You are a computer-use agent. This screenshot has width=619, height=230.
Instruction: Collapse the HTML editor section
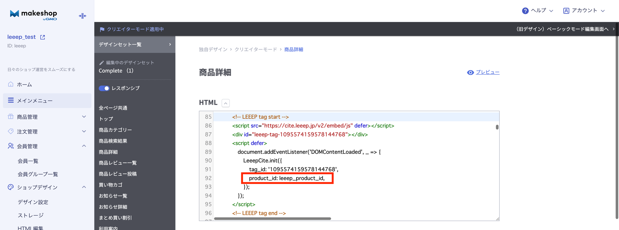pos(226,103)
